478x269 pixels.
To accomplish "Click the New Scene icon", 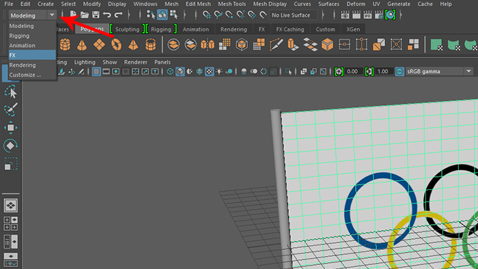I will (73, 14).
